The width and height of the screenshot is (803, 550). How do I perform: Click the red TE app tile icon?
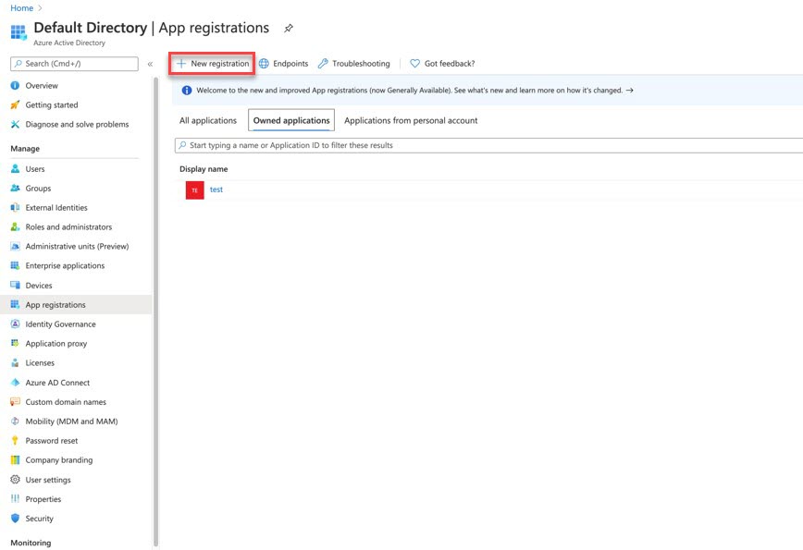[x=194, y=190]
